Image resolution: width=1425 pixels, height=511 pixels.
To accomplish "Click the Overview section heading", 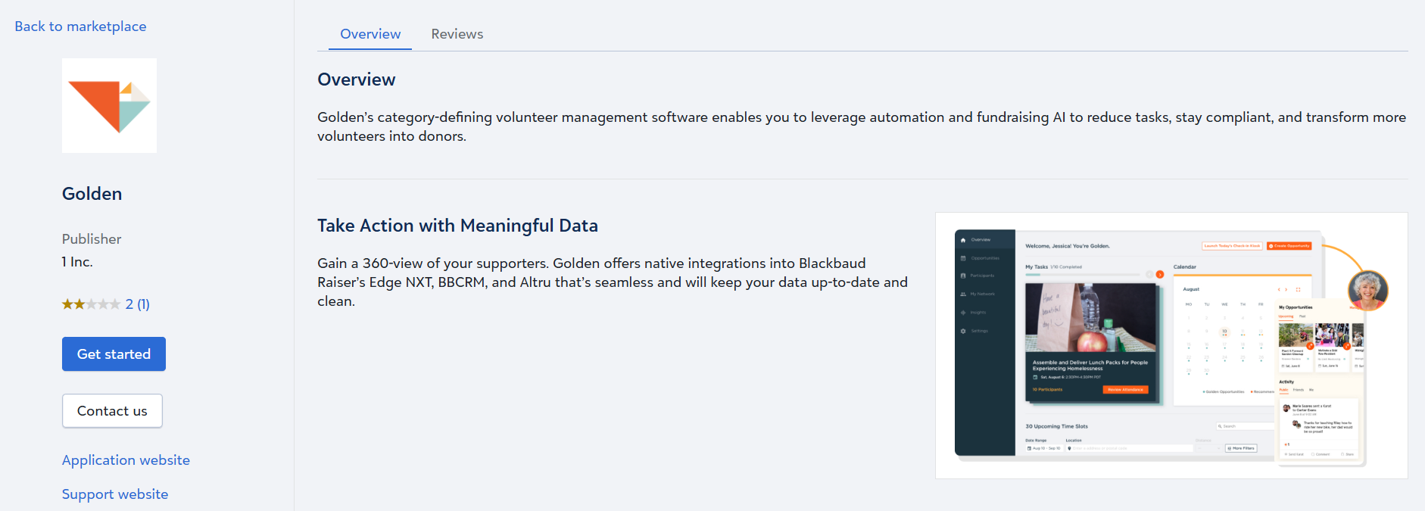I will [357, 79].
